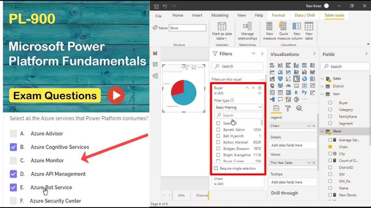
Task: Click New column in ribbon
Action: coord(297,31)
